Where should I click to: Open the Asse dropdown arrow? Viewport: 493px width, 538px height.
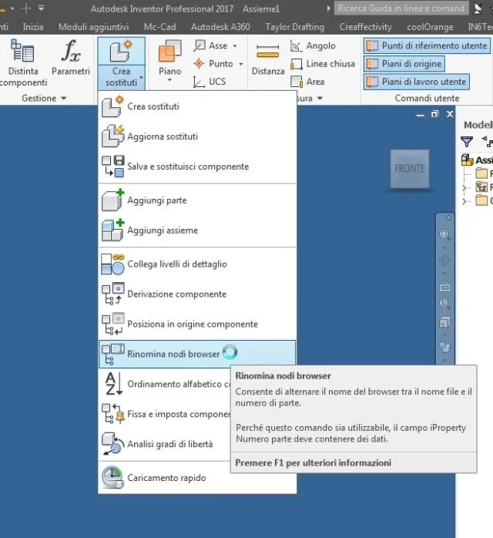coord(235,45)
